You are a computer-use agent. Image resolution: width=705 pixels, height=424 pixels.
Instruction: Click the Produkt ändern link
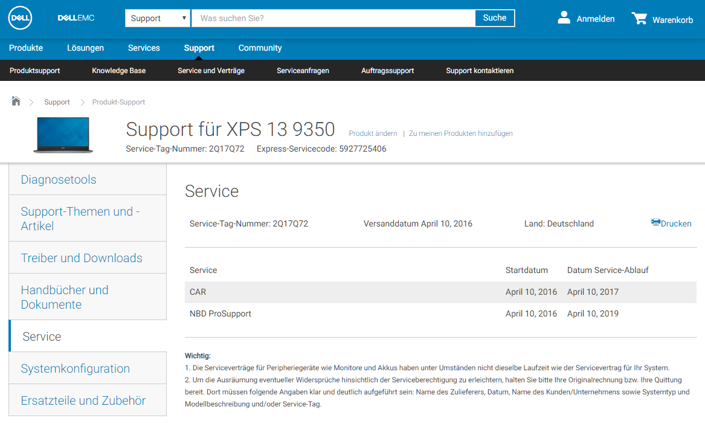pos(373,133)
